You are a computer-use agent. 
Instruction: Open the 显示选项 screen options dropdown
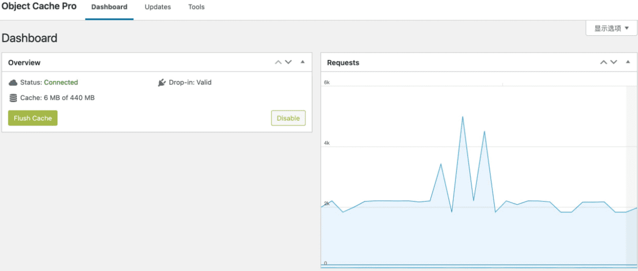tap(611, 28)
